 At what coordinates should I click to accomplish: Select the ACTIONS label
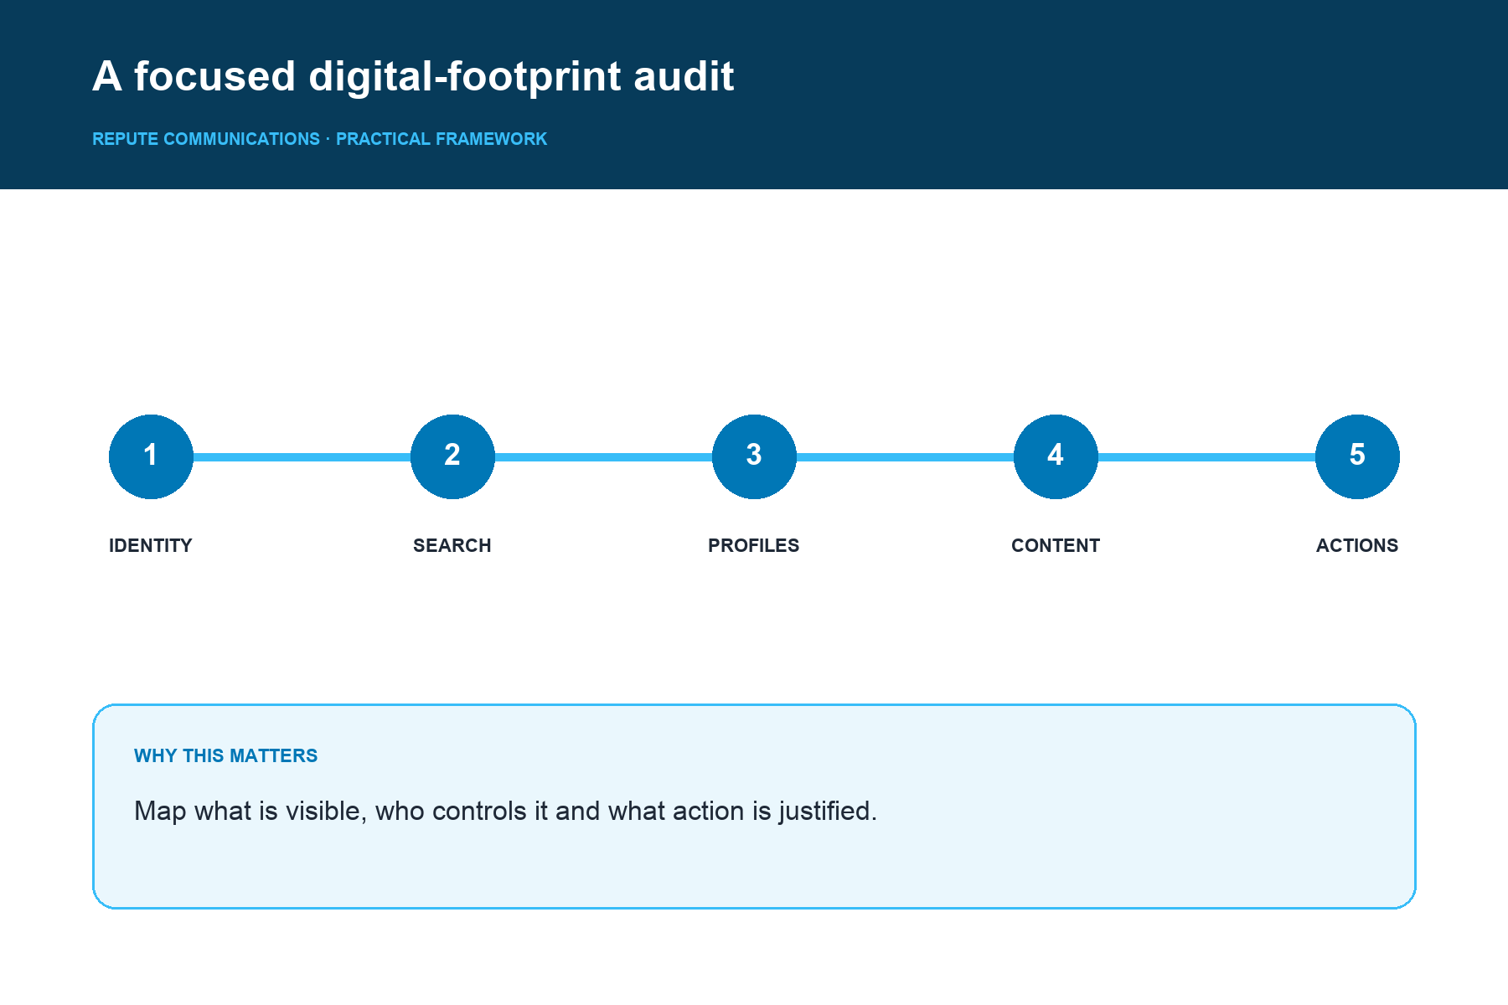click(1357, 545)
